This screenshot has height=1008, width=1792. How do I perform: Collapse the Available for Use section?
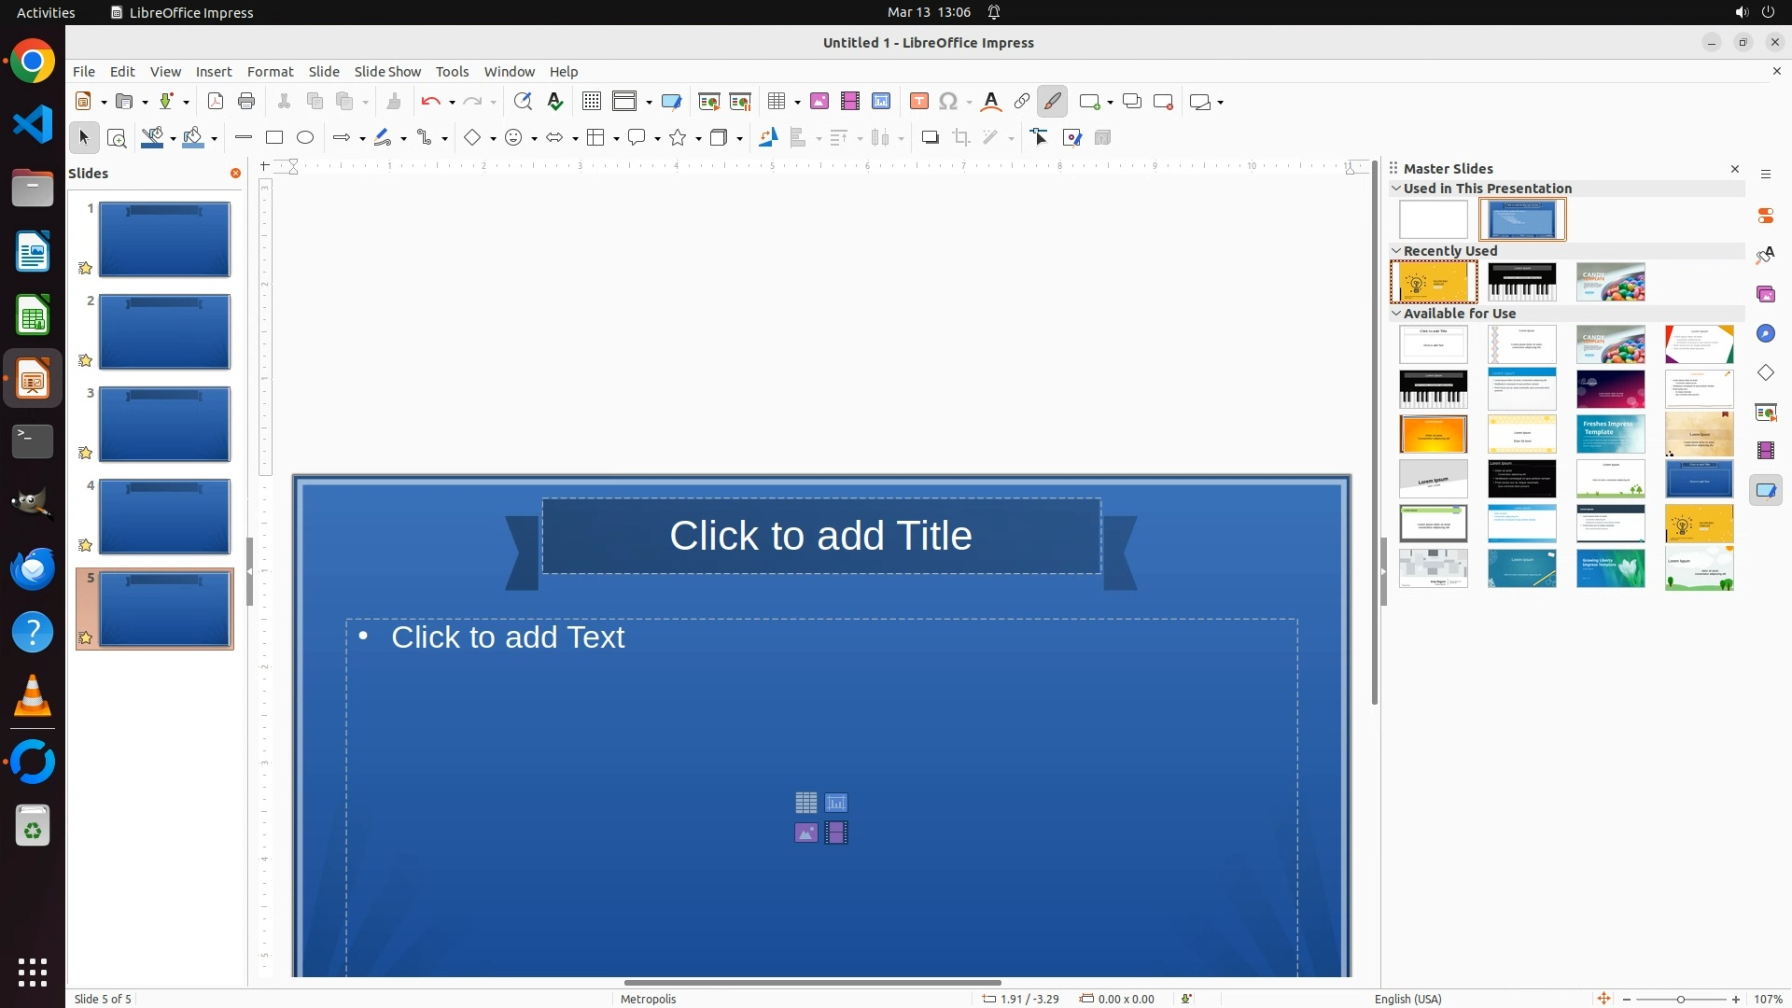1396,314
